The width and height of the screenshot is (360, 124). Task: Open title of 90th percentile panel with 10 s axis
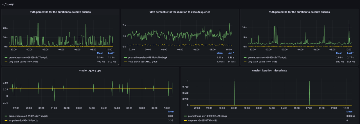[299, 12]
